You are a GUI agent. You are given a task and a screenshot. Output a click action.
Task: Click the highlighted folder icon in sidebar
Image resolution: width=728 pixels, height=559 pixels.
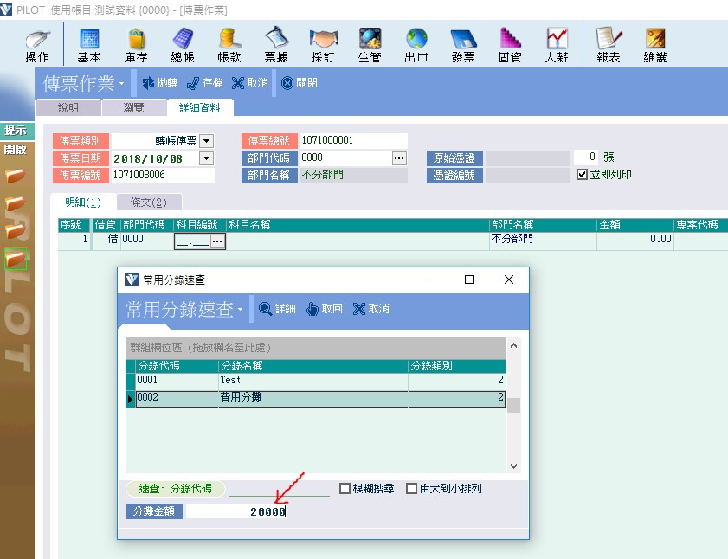tap(16, 259)
